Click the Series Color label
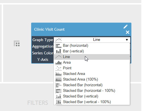143x111 pixels. 43,53
